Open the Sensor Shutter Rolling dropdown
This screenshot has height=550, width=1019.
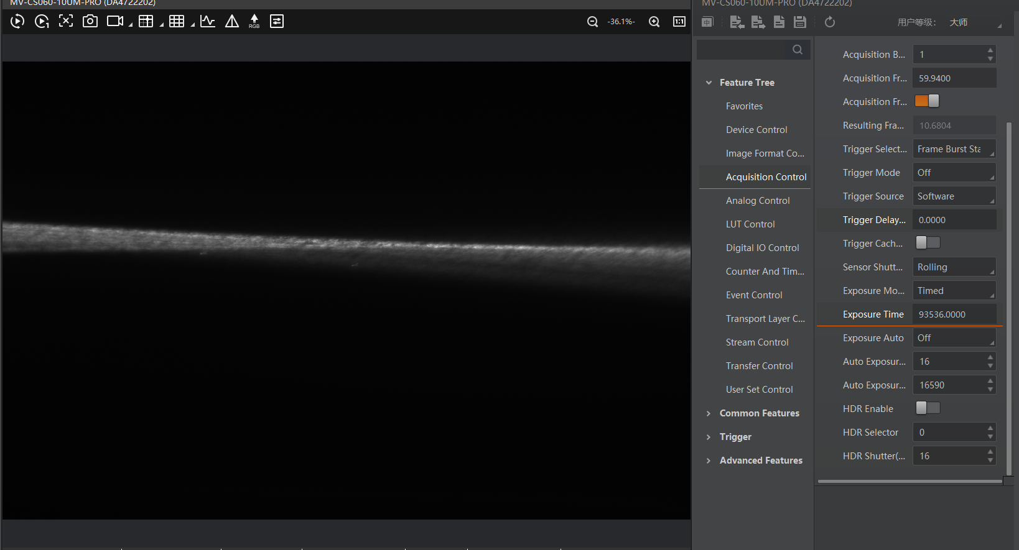tap(954, 267)
